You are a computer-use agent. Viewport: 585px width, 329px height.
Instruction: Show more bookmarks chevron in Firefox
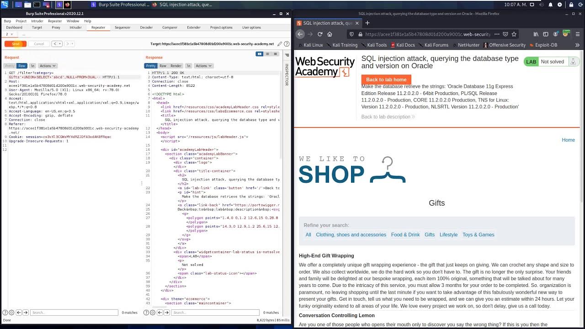[577, 45]
